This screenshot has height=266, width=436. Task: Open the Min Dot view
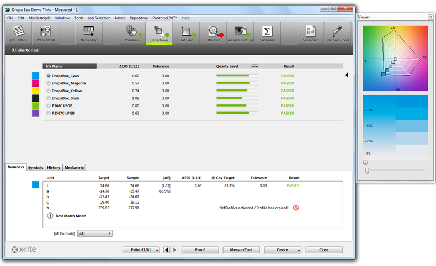coord(213,33)
